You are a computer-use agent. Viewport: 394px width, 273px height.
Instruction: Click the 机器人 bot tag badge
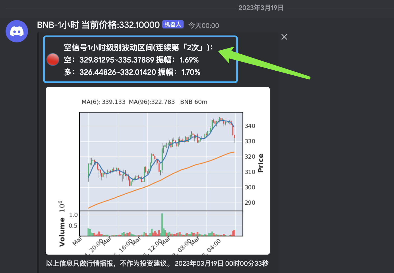(173, 25)
